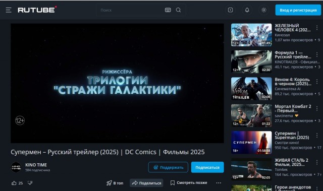Click the 584 подписчика subscriber count
Screen dimensions: 323x191
[x=37, y=170]
